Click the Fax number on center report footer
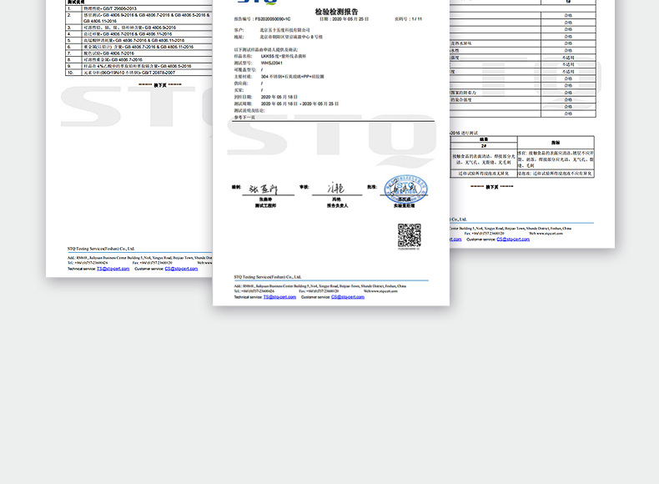659x484 pixels. pos(319,291)
